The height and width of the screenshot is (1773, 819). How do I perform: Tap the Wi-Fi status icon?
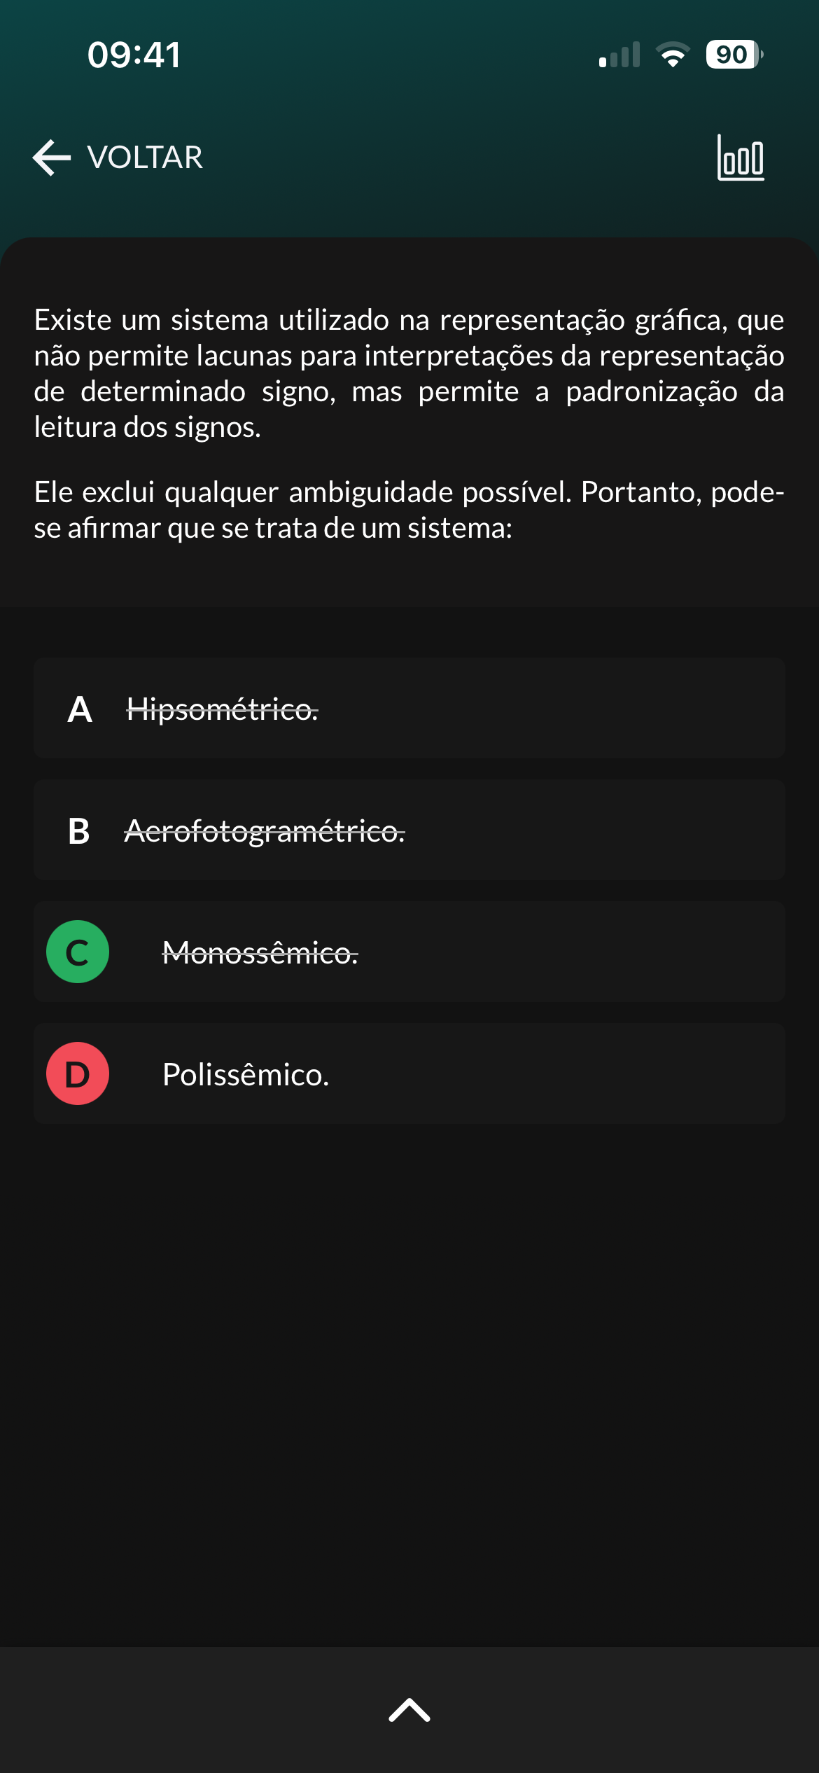pos(673,55)
